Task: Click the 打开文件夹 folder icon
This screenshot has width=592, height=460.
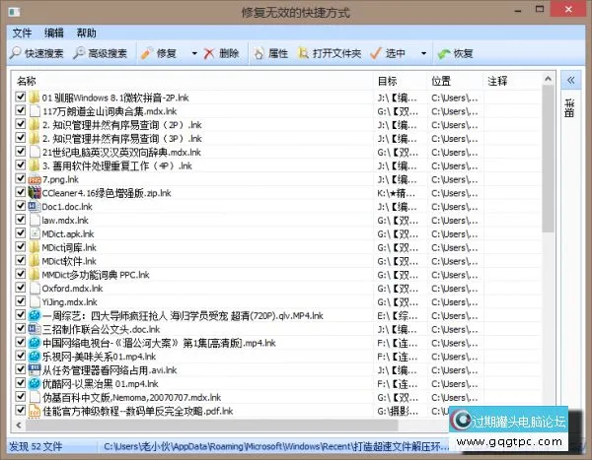Action: 303,53
